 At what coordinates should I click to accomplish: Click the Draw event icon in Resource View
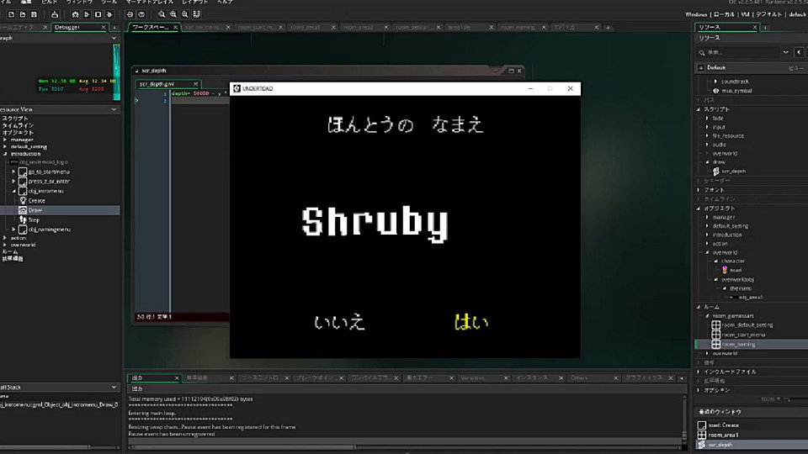[x=23, y=210]
